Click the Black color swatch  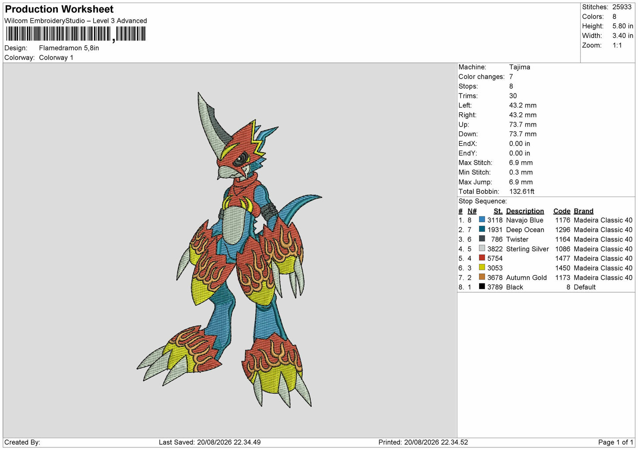pyautogui.click(x=482, y=286)
